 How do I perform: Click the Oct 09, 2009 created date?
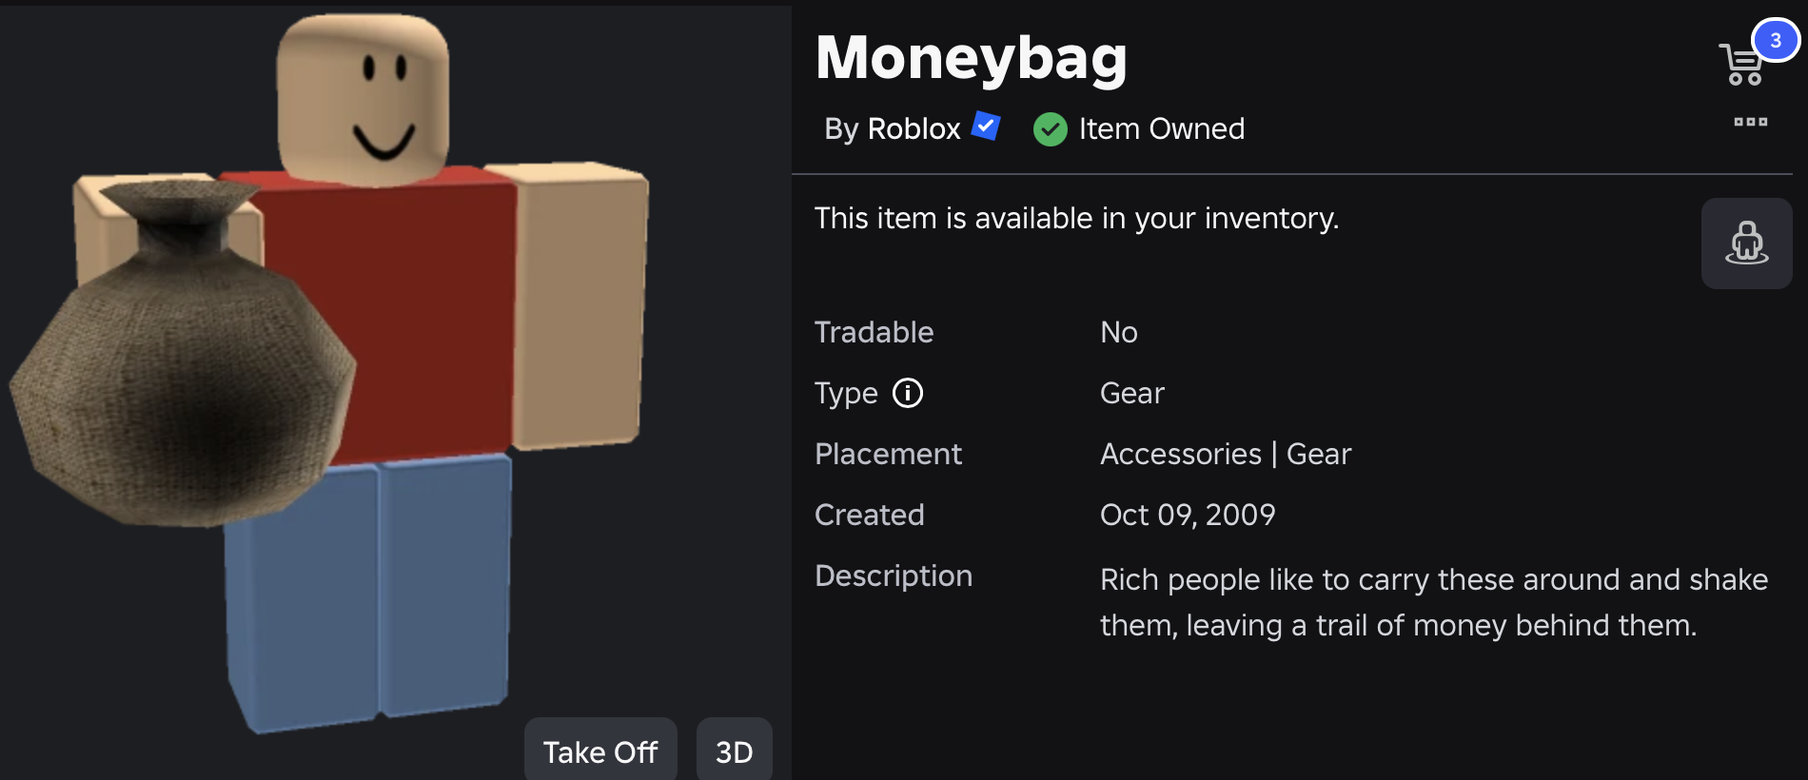(x=1188, y=515)
